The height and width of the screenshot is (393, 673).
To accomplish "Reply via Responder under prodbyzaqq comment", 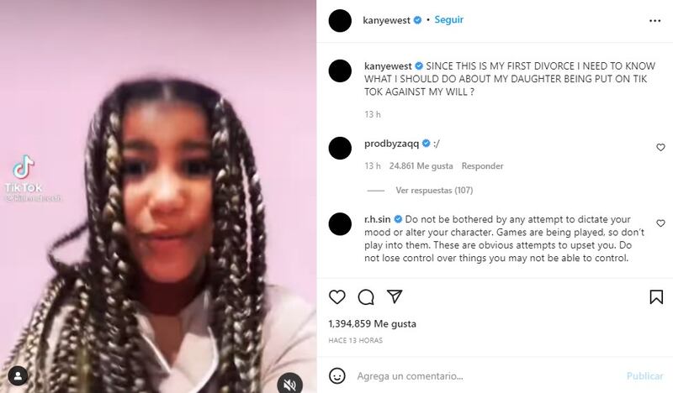I will point(482,166).
